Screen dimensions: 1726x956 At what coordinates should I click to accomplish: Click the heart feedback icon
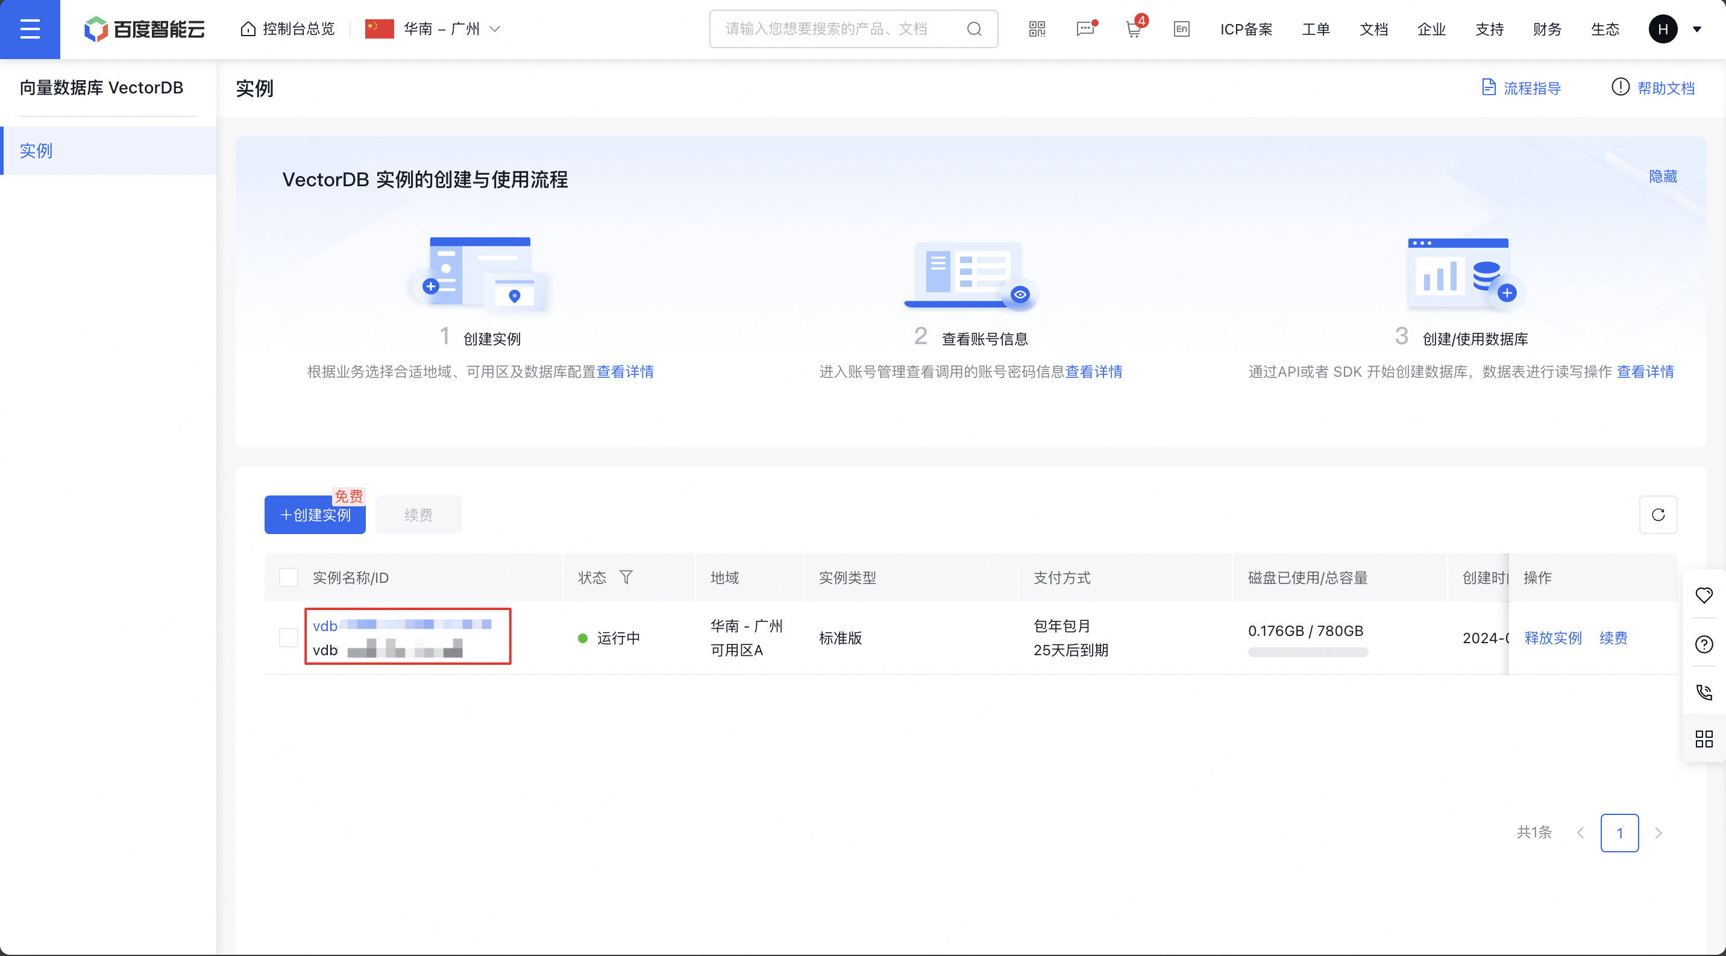(x=1704, y=596)
